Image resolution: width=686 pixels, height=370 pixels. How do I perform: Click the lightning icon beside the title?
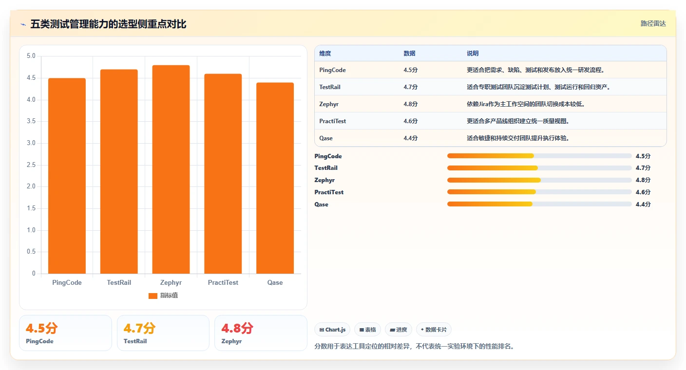pyautogui.click(x=23, y=24)
